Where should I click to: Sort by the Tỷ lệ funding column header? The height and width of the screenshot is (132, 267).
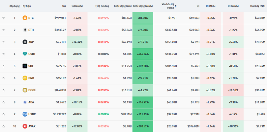102,6
